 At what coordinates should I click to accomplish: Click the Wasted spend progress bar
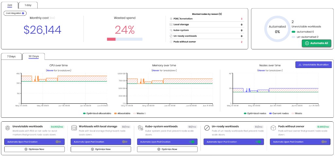click(125, 39)
